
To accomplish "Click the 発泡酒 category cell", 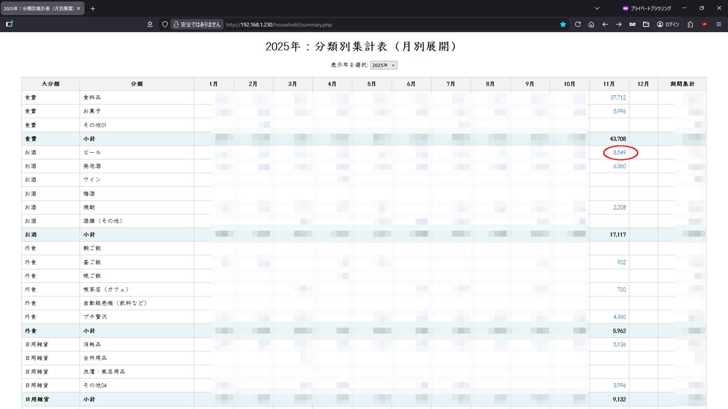I will (x=136, y=166).
